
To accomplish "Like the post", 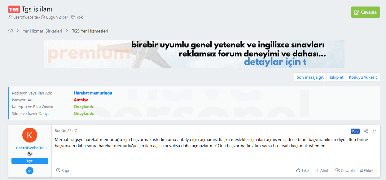I will (x=302, y=170).
